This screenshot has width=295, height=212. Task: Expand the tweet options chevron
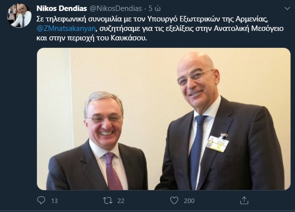[x=287, y=8]
